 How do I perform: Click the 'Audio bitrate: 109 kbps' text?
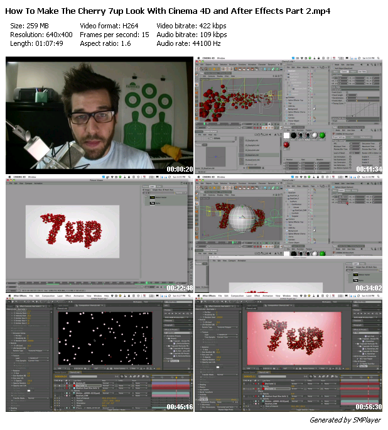click(191, 35)
